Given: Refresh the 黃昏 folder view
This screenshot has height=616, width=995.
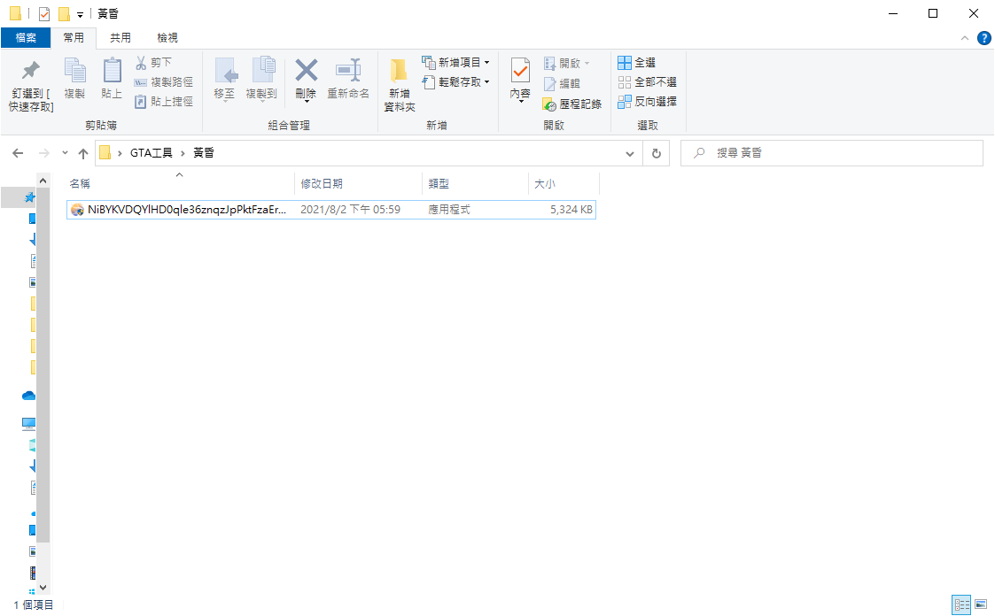Looking at the screenshot, I should point(657,153).
